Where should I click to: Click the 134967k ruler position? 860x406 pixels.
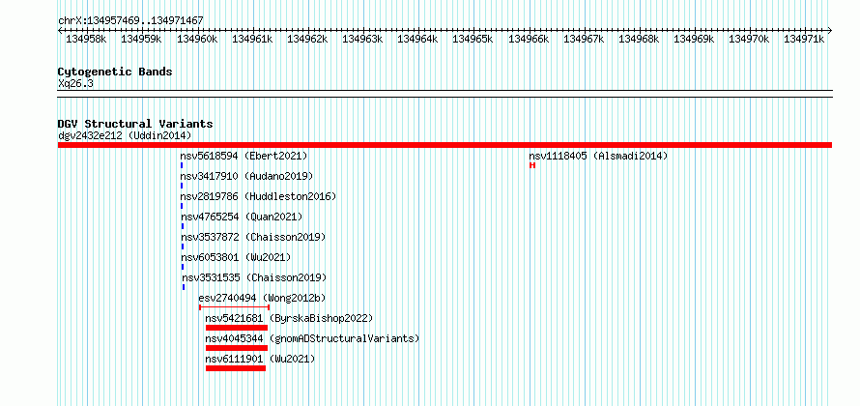[x=584, y=39]
